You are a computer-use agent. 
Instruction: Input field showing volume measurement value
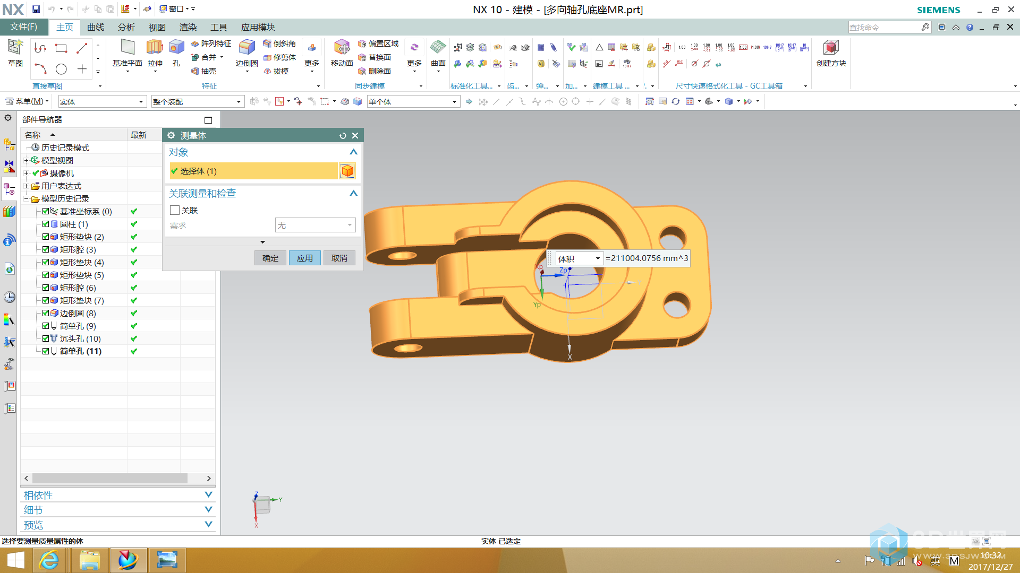tap(644, 257)
